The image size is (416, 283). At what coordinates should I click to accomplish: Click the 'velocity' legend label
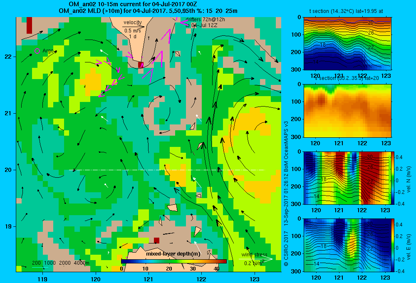(x=133, y=22)
